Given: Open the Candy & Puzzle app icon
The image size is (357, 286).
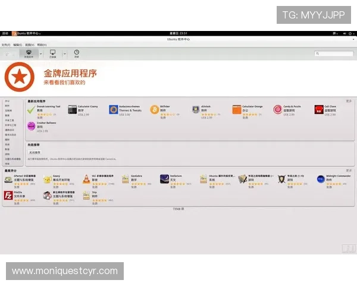Looking at the screenshot, I should click(277, 110).
